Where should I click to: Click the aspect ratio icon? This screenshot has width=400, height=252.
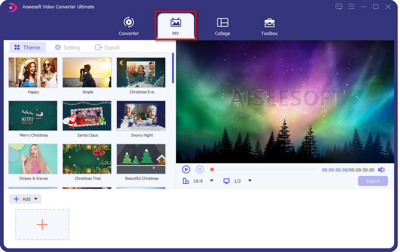click(x=186, y=181)
